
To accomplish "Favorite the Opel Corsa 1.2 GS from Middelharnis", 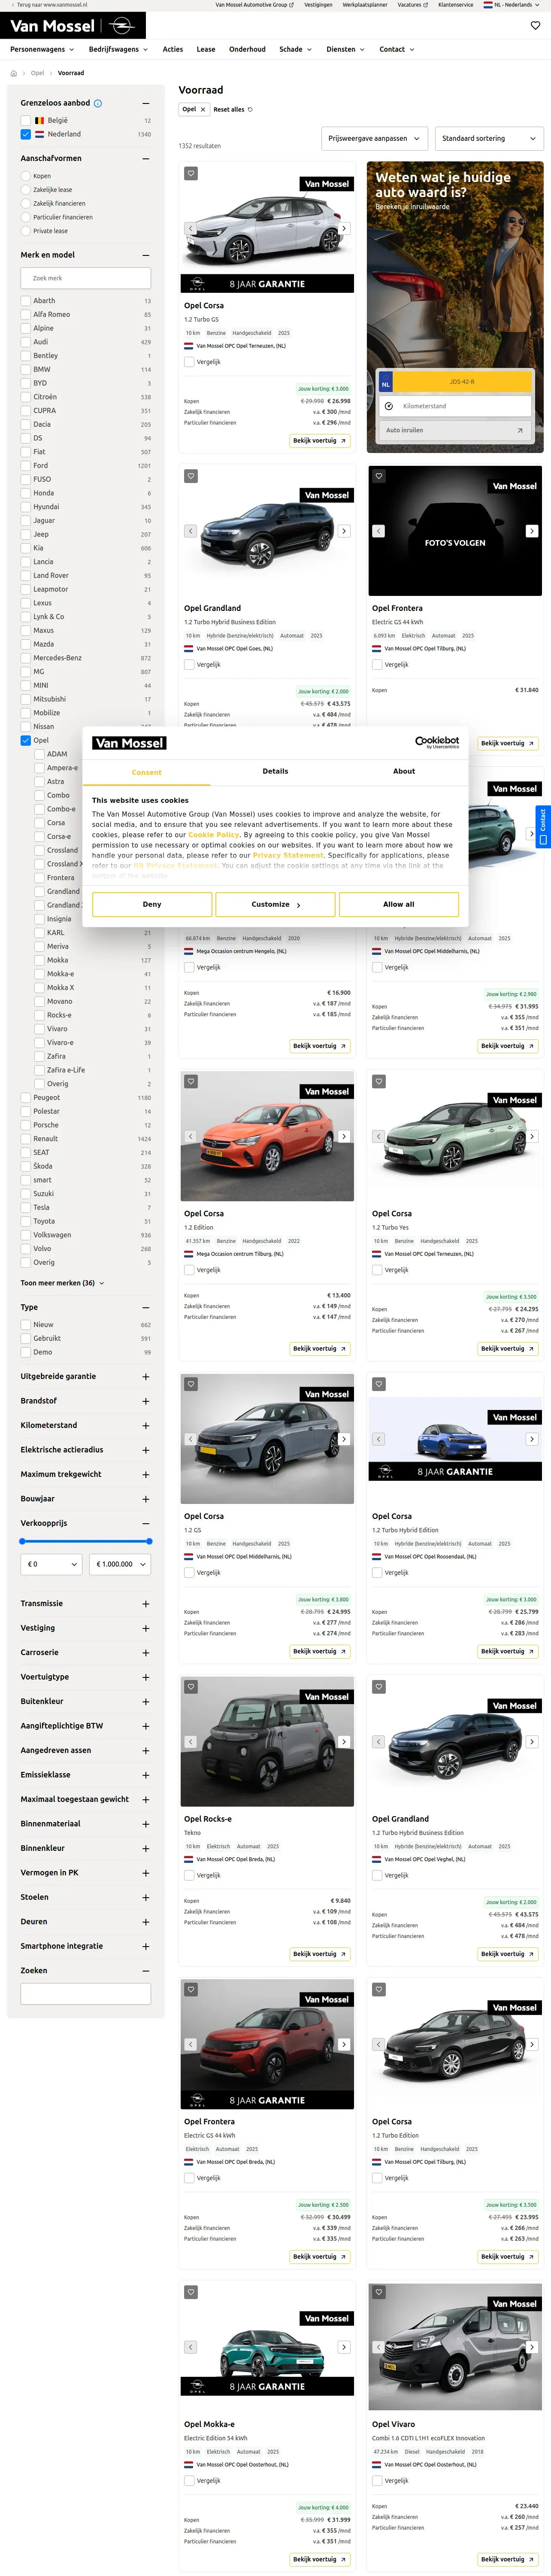I will click(x=191, y=1384).
